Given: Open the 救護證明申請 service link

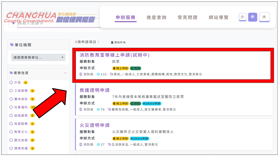Looking at the screenshot, I should point(94,90).
